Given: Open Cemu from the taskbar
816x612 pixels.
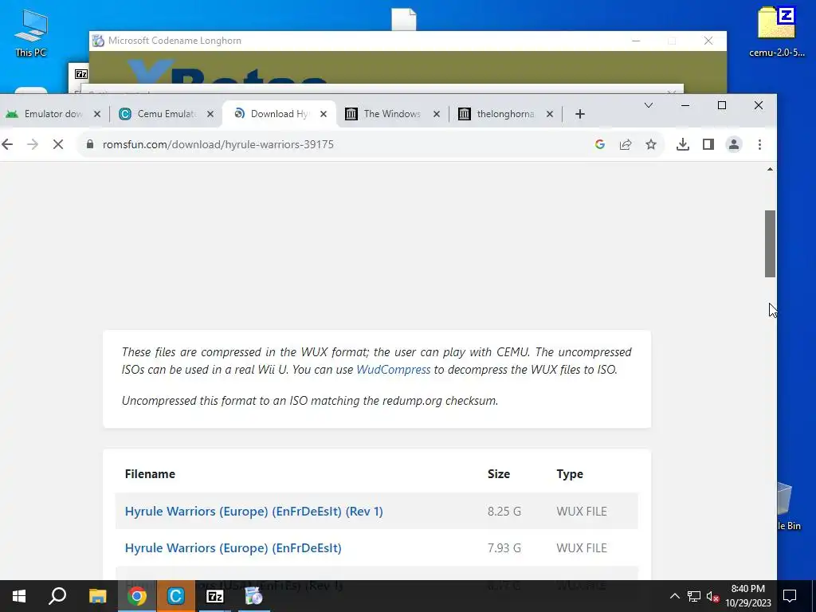Looking at the screenshot, I should click(x=176, y=596).
